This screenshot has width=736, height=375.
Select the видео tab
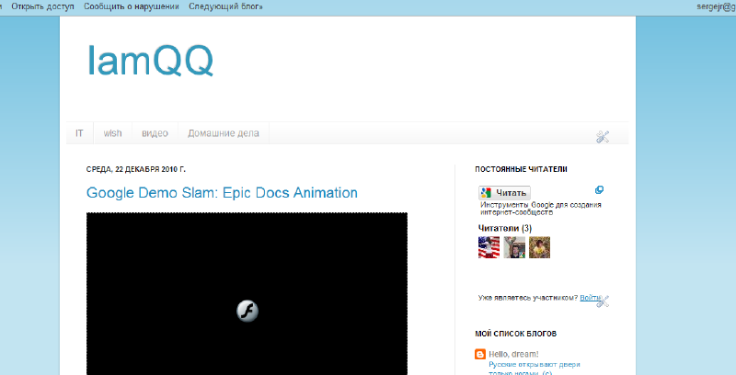(155, 133)
